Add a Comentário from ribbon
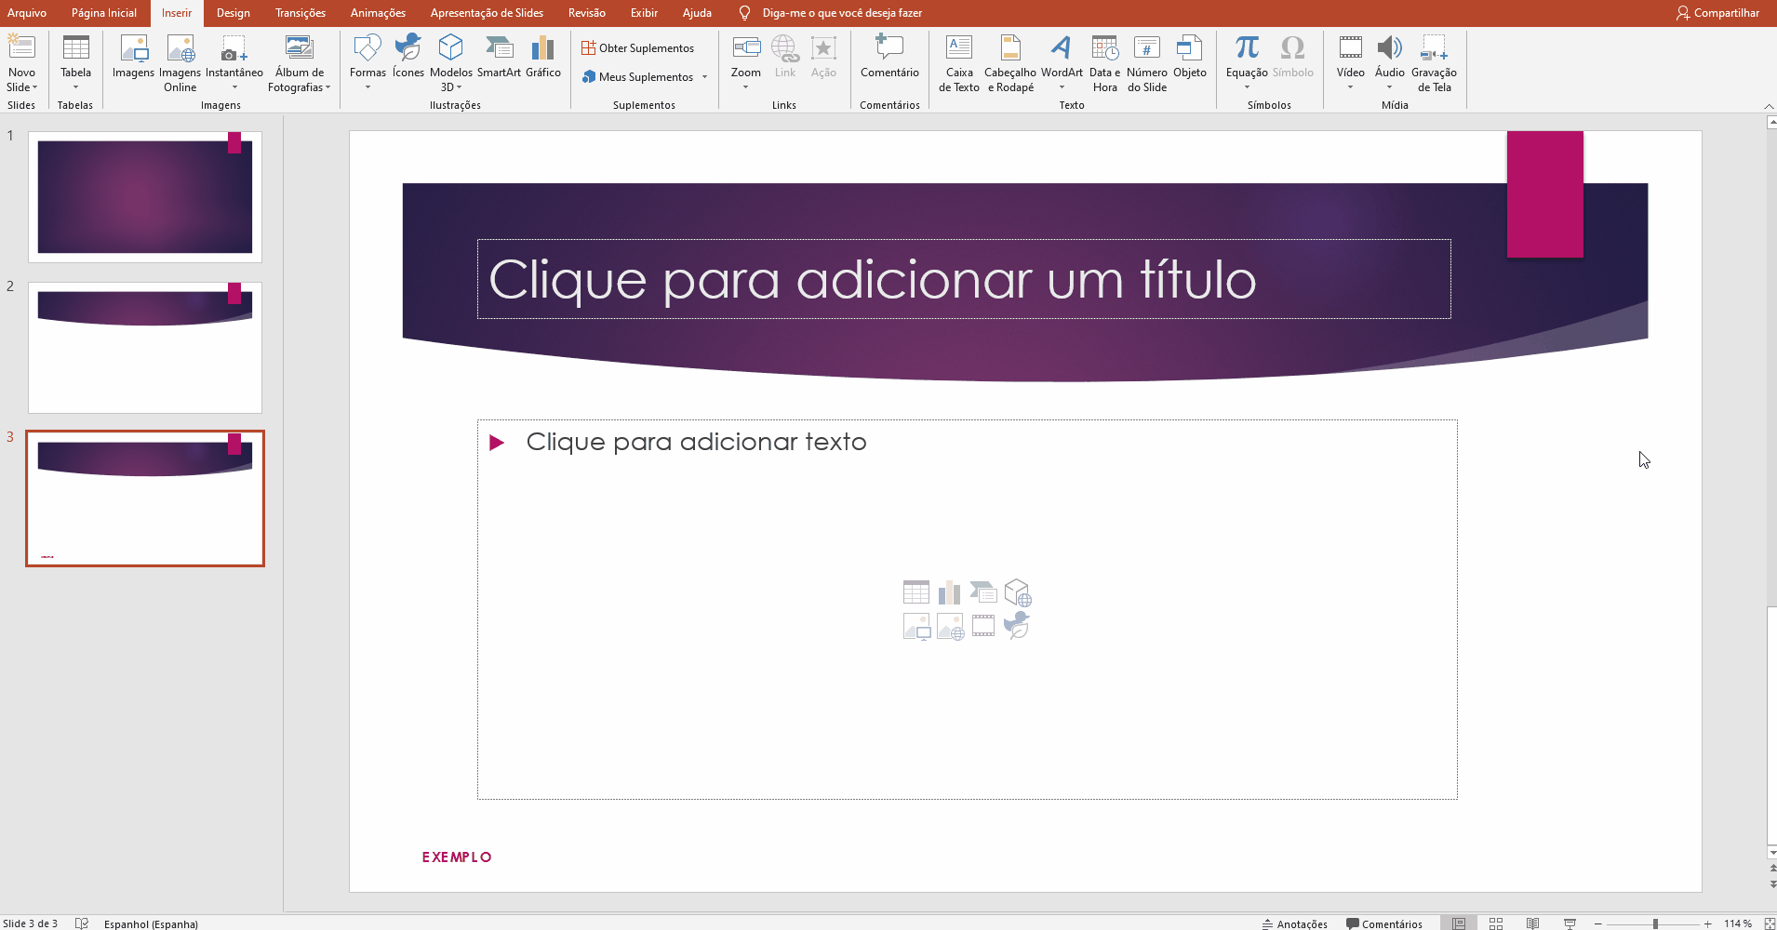The image size is (1777, 930). pyautogui.click(x=889, y=57)
